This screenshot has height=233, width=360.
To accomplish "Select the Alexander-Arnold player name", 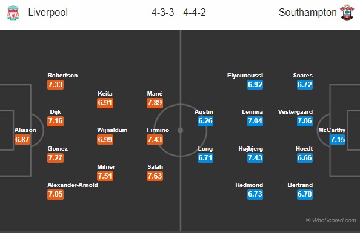I will pyautogui.click(x=73, y=185).
